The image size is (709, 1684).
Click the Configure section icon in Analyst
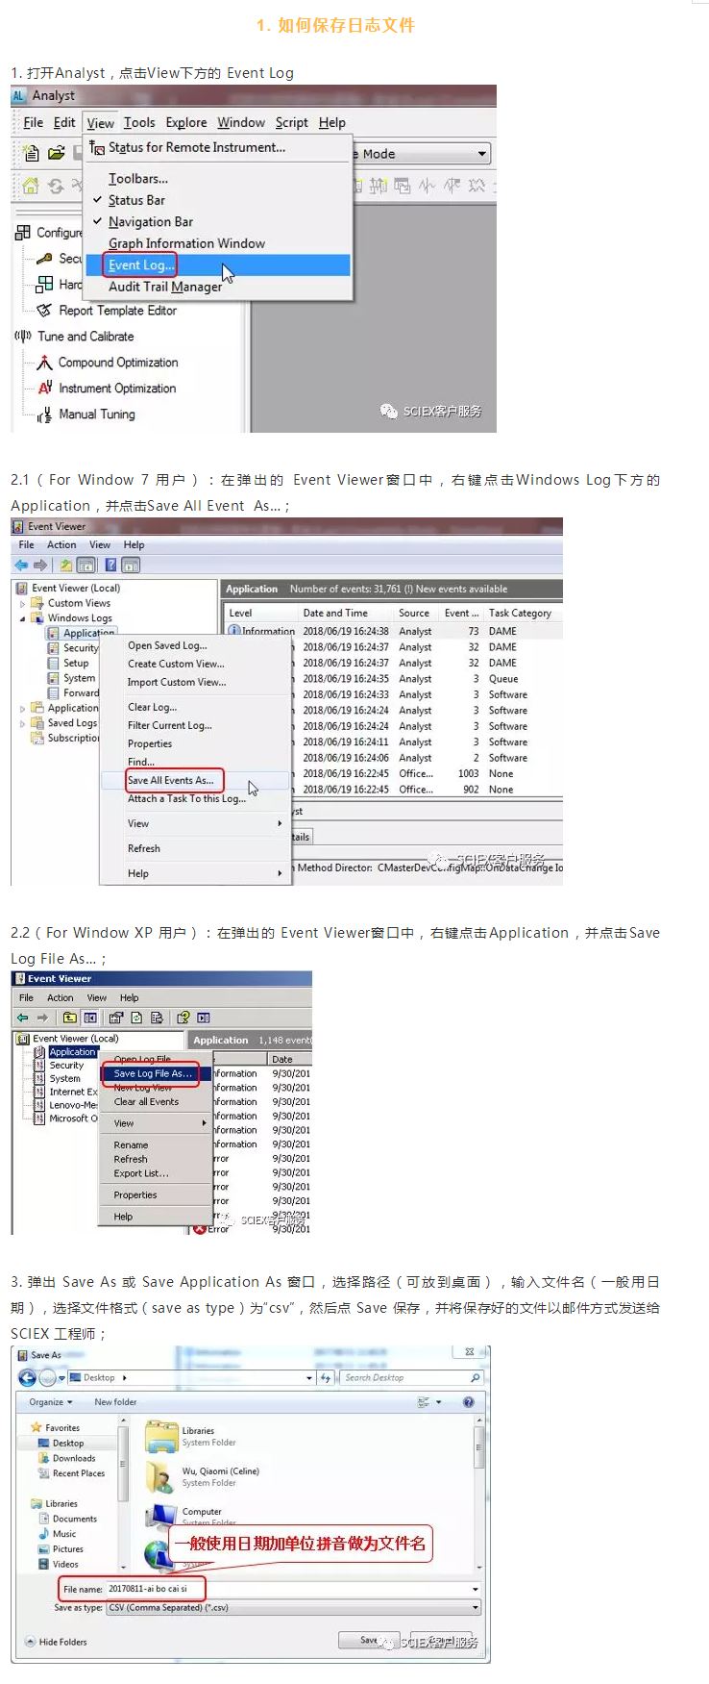[22, 232]
